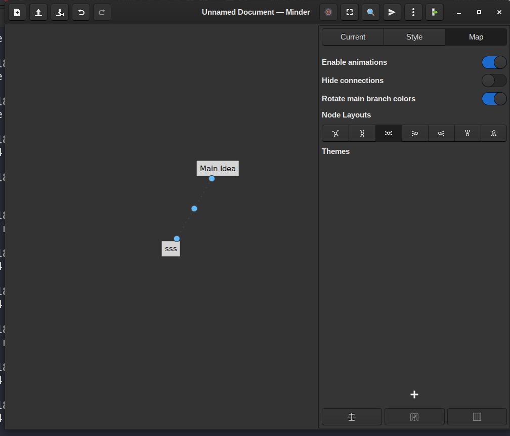The image size is (510, 436).
Task: Save the current document
Action: click(60, 12)
